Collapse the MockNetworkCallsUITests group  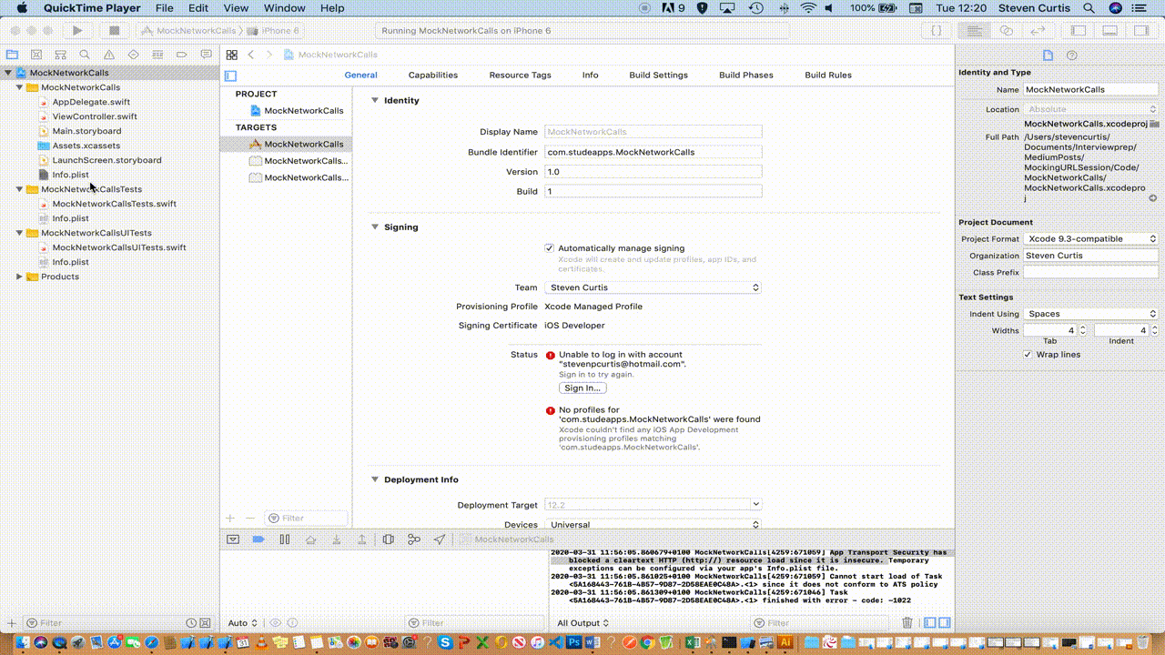19,233
